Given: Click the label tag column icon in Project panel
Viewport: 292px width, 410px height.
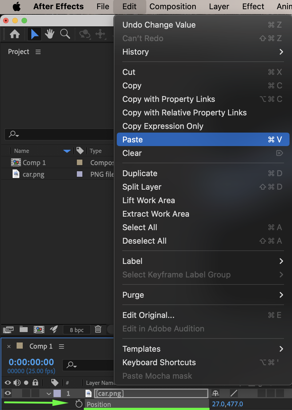Looking at the screenshot, I should (80, 150).
